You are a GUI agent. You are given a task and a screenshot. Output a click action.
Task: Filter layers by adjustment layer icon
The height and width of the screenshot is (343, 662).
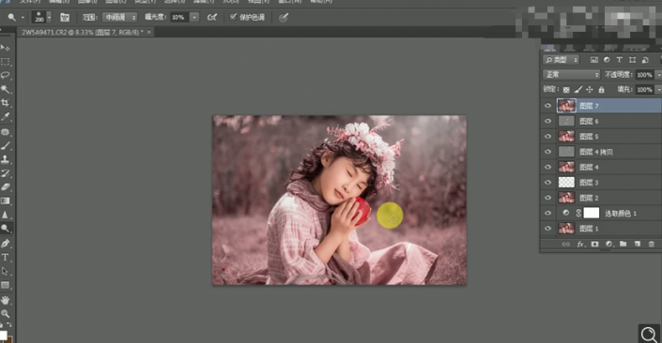tap(607, 60)
